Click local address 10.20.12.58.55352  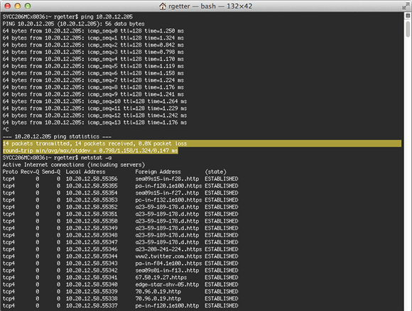(92, 207)
